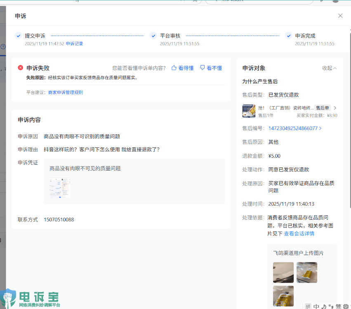The height and width of the screenshot is (309, 351).
Task: Click the 看不懂 thumbs-down icon
Action: pyautogui.click(x=203, y=68)
